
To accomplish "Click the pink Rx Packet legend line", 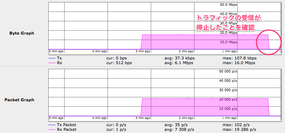I will click(52, 130).
